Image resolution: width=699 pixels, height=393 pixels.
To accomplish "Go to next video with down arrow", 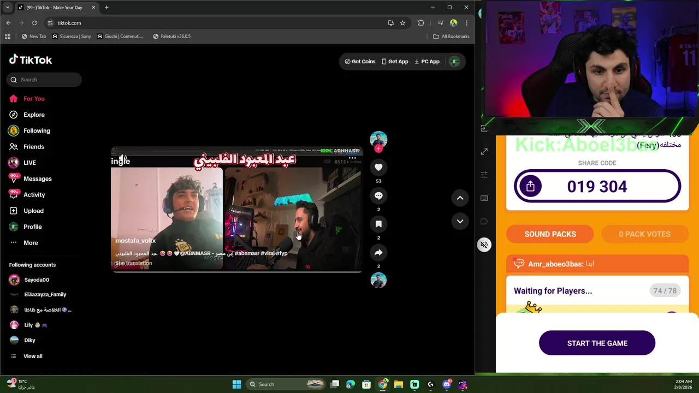I will [460, 221].
